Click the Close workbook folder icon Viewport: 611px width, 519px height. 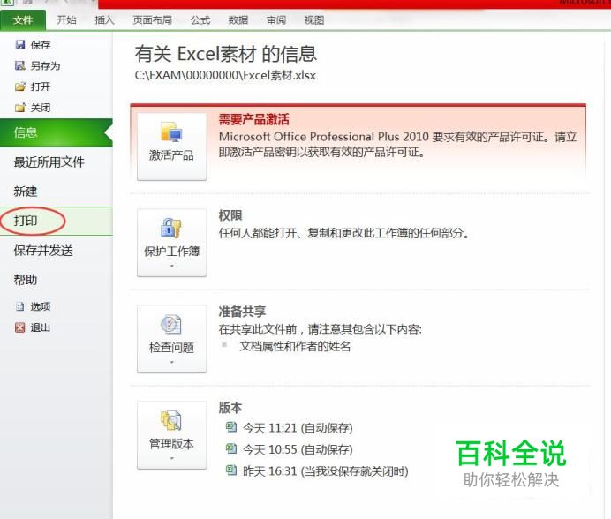pos(20,107)
